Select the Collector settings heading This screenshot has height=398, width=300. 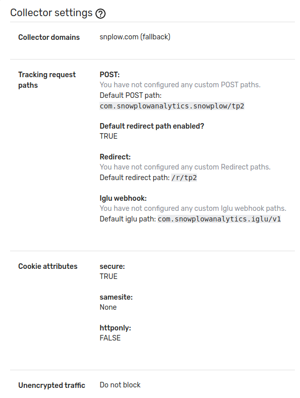pyautogui.click(x=52, y=13)
